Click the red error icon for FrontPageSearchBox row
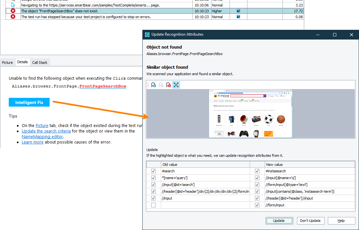 13,11
